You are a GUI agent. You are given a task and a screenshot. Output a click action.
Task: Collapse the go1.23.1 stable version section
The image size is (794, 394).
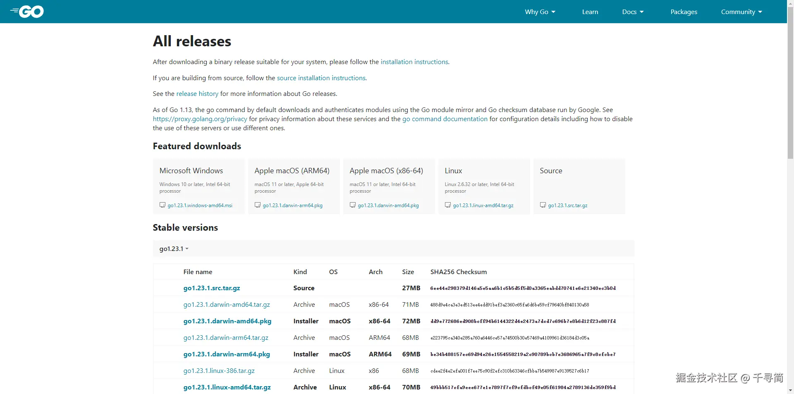point(174,248)
